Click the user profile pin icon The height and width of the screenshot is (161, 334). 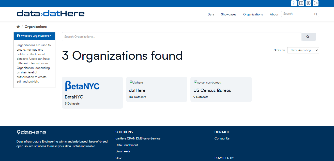pos(294,3)
